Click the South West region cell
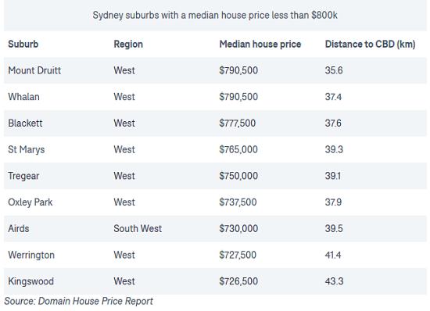 (138, 228)
